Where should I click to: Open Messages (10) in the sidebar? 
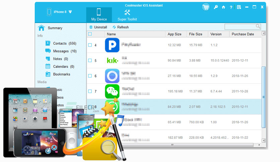point(65,51)
